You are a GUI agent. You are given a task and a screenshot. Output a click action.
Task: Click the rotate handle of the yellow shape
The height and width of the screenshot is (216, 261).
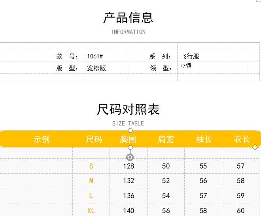click(130, 157)
